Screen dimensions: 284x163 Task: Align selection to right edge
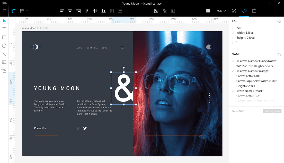78,11
